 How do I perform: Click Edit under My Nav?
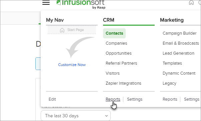pyautogui.click(x=52, y=99)
